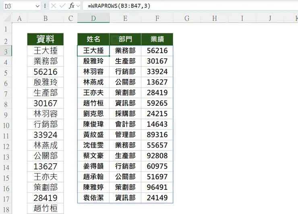Select column H header
Viewport: 298px width, 214px height.
215,19
